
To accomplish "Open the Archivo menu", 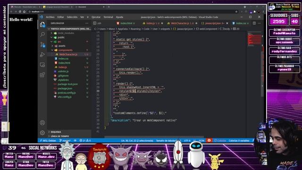I will pyautogui.click(x=50, y=17).
